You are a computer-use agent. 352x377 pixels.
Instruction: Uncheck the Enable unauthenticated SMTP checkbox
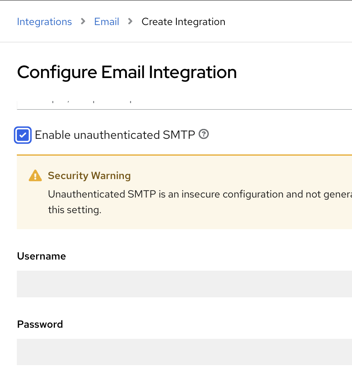23,135
